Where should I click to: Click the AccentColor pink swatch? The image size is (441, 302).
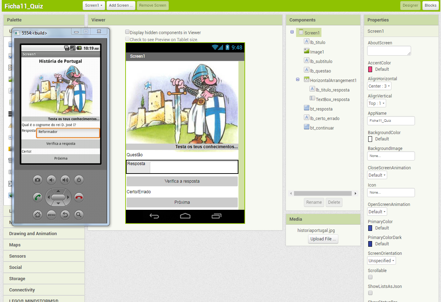click(x=370, y=69)
